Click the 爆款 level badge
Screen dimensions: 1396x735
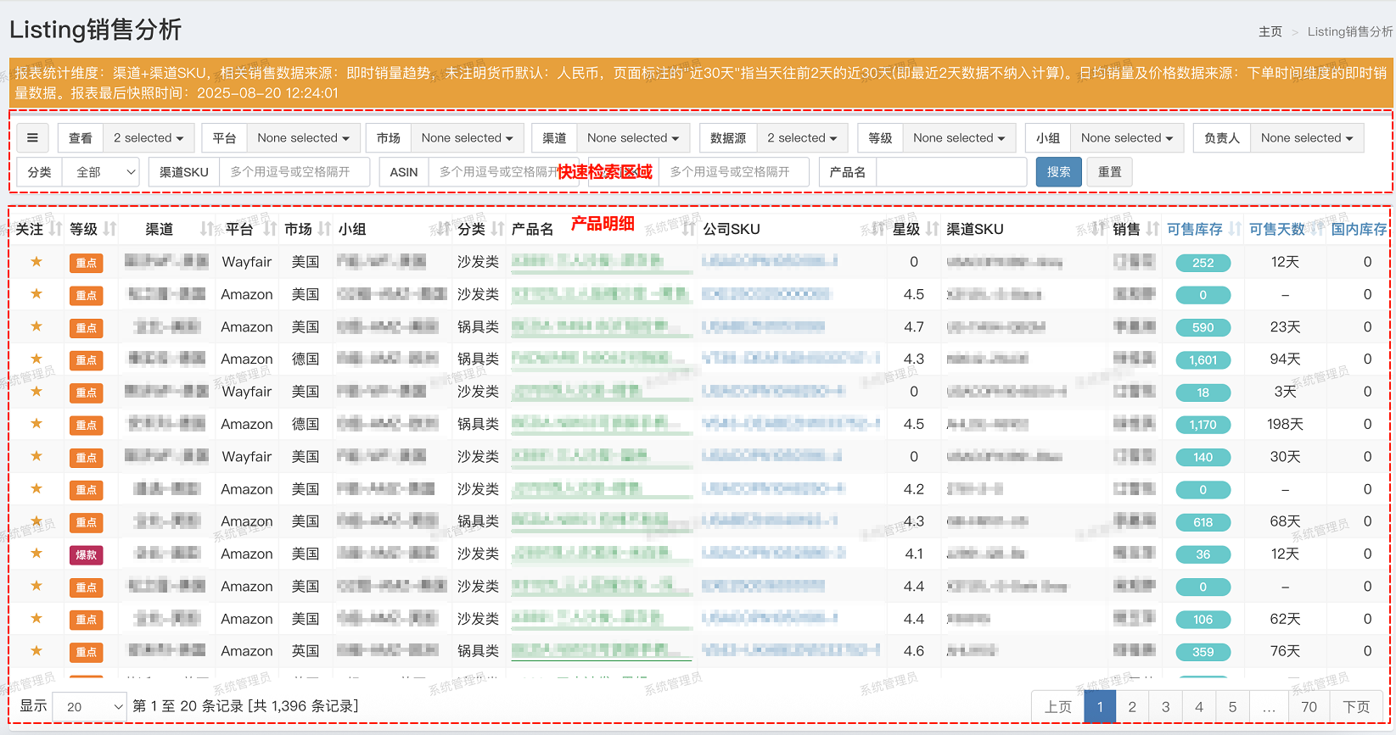tap(87, 555)
